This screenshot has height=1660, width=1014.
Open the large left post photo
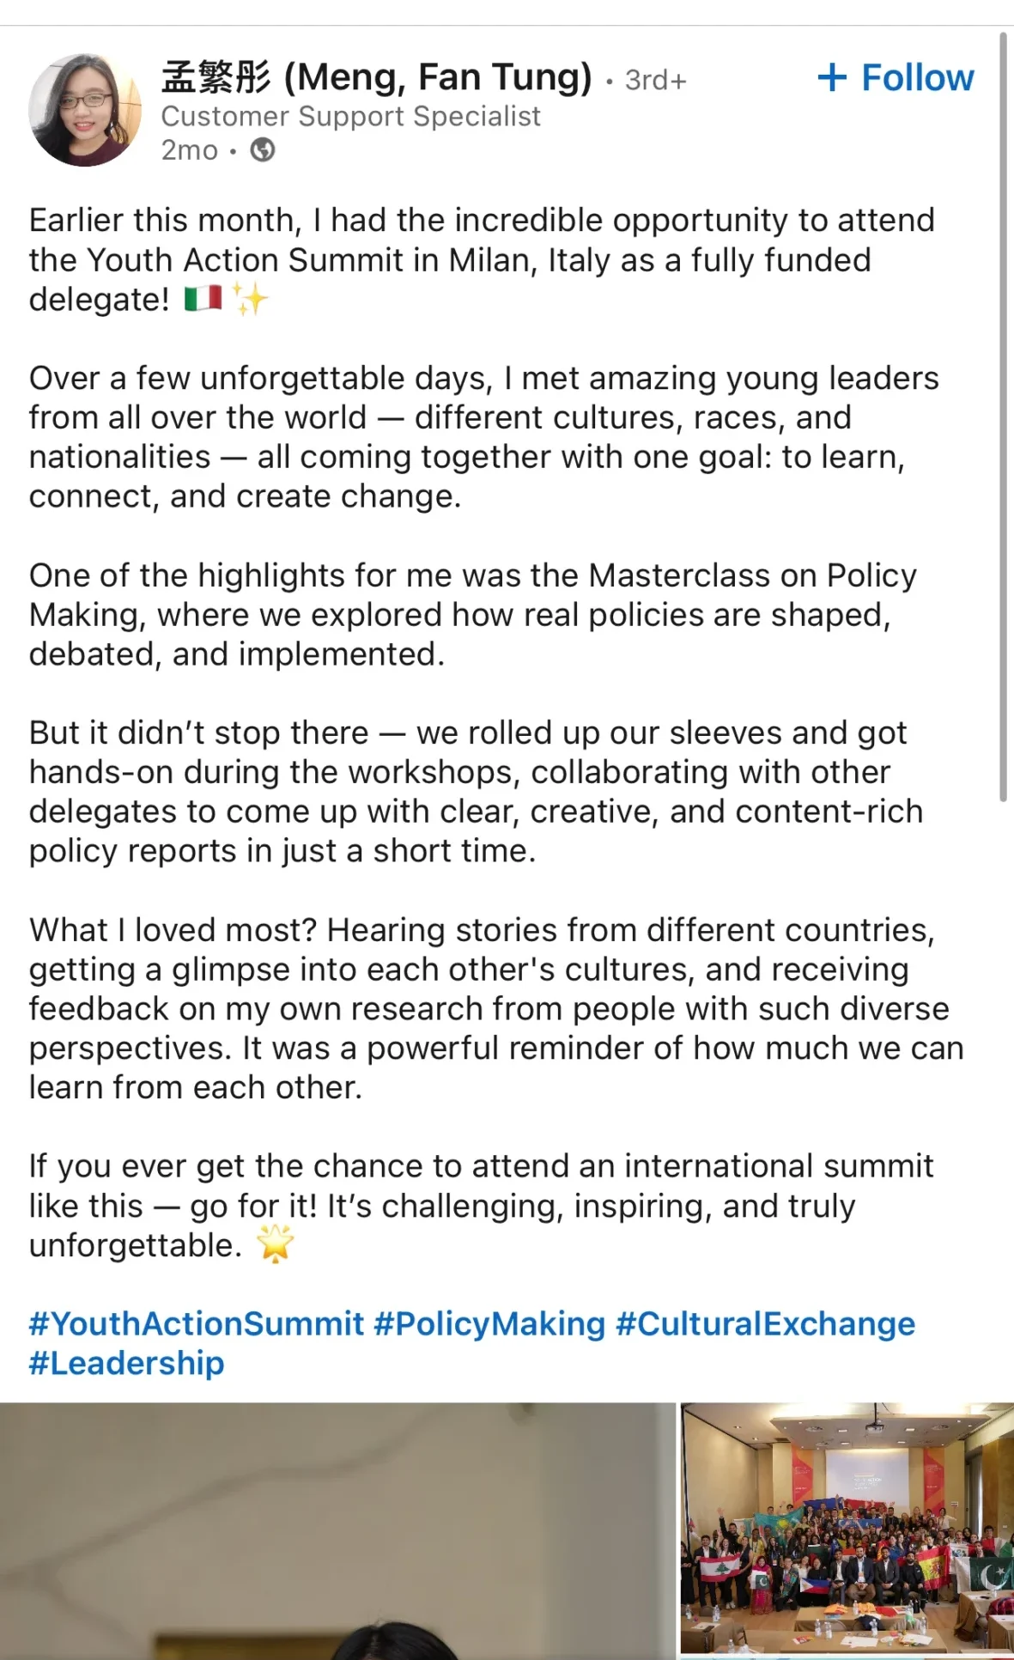(x=337, y=1530)
